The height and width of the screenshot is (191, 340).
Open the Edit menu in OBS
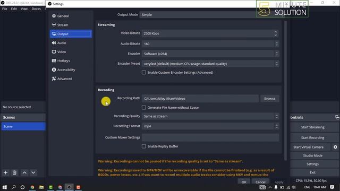pyautogui.click(x=14, y=9)
